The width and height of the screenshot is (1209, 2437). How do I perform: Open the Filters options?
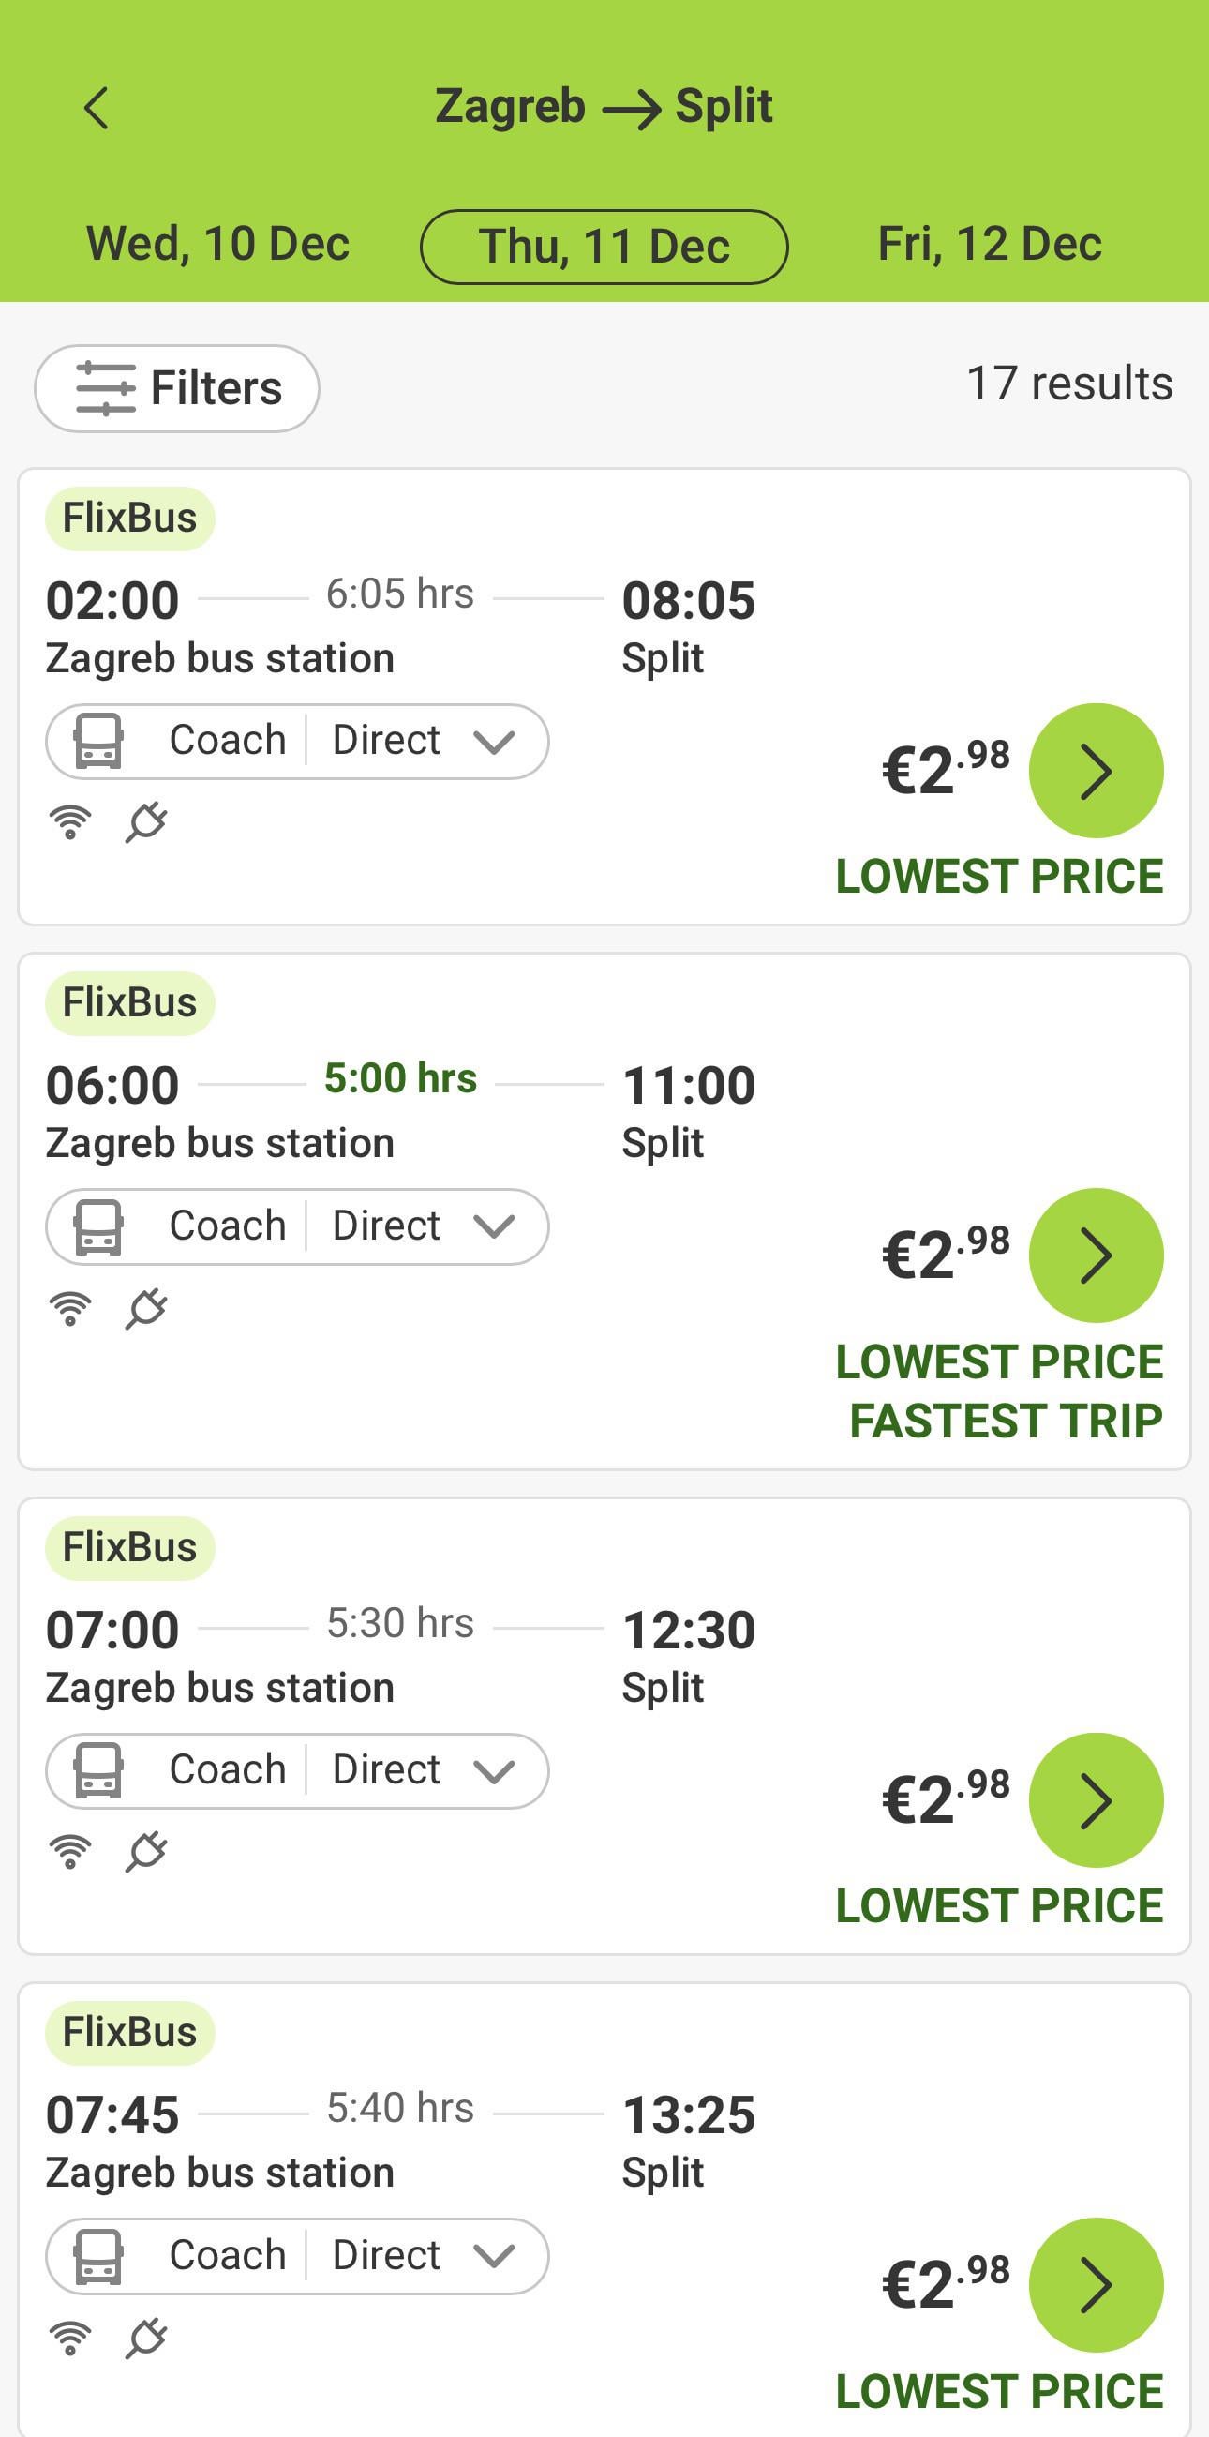177,388
